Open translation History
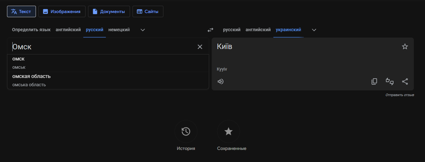This screenshot has width=425, height=162. point(186,131)
